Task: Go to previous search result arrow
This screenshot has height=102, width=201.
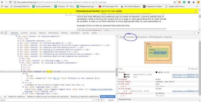Action: pos(99,100)
